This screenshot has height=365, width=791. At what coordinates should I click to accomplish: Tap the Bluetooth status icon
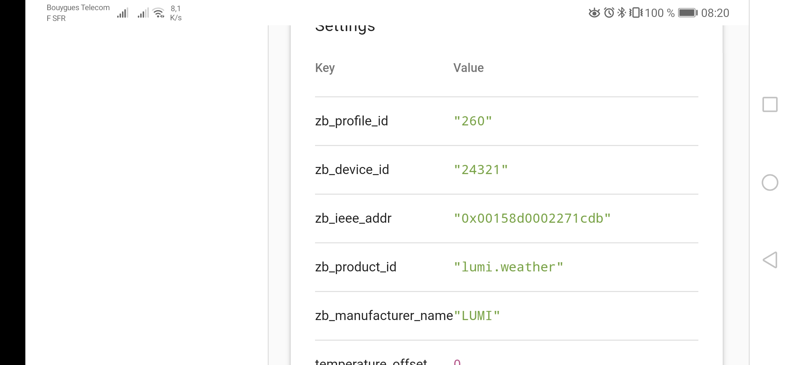(621, 13)
